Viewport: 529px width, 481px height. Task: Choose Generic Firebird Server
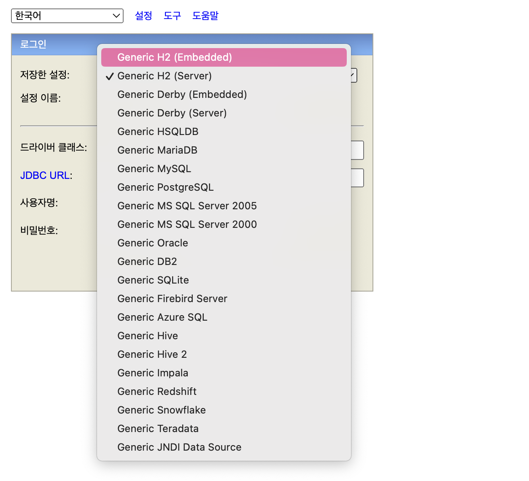click(224, 299)
